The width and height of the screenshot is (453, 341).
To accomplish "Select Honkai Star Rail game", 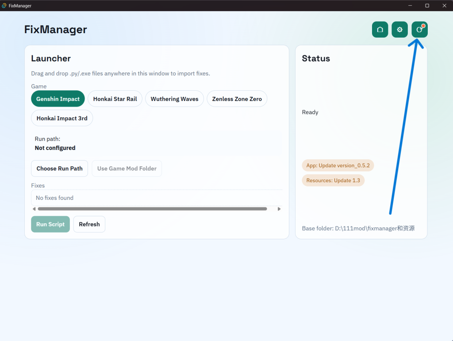I will point(115,99).
